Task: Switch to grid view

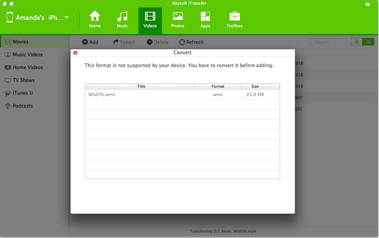Action: (x=356, y=42)
